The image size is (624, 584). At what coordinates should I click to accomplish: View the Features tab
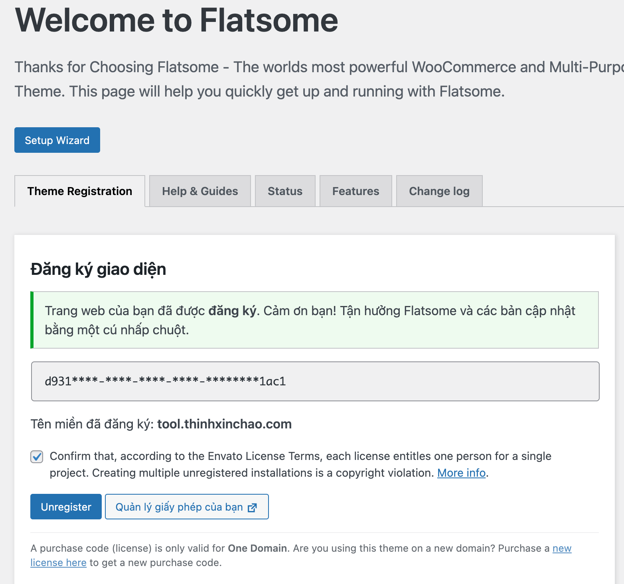355,191
